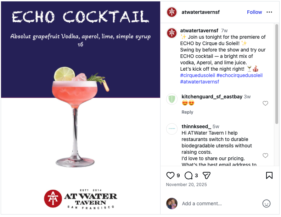Click the ECHO cocktail post image
Screen dimensions: 281x217
80,108
